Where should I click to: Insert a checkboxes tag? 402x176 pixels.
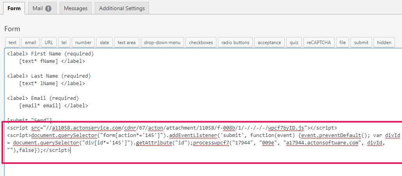point(201,42)
